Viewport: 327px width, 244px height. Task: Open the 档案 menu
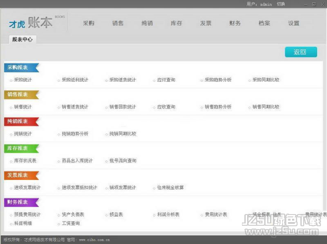[264, 23]
